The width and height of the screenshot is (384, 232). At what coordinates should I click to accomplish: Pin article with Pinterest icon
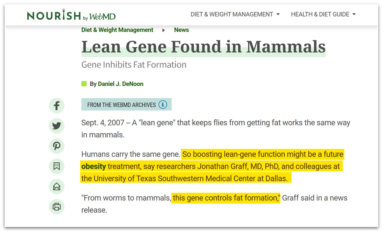click(57, 146)
